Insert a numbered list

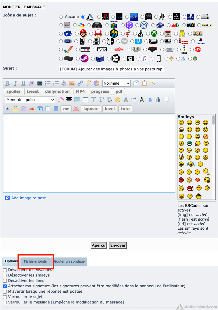click(56, 83)
